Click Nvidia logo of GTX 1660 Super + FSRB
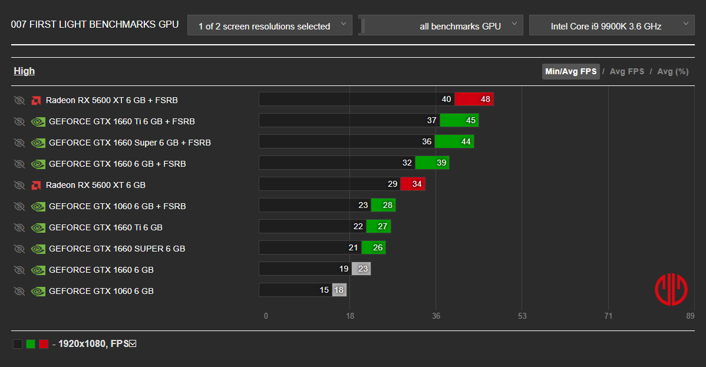This screenshot has height=367, width=706. (38, 143)
